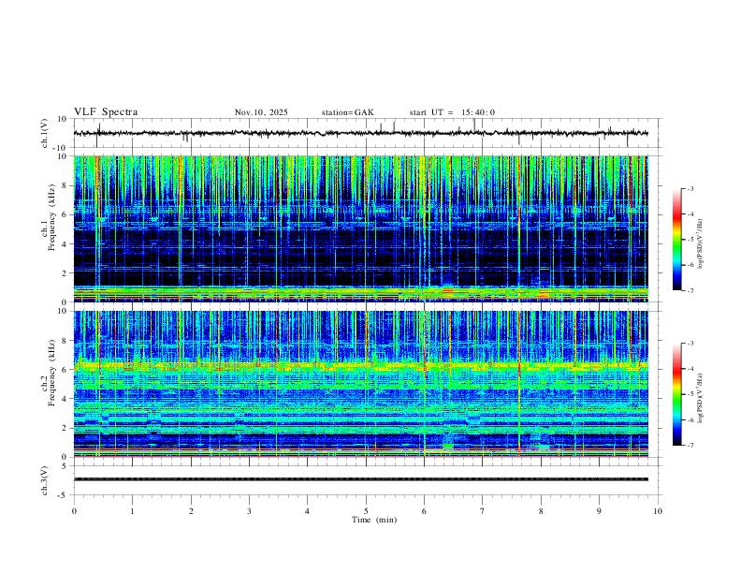Viewport: 741px width, 573px height.
Task: Click the "8" kHz tick on ch.1 frequency axis
Action: (x=65, y=185)
